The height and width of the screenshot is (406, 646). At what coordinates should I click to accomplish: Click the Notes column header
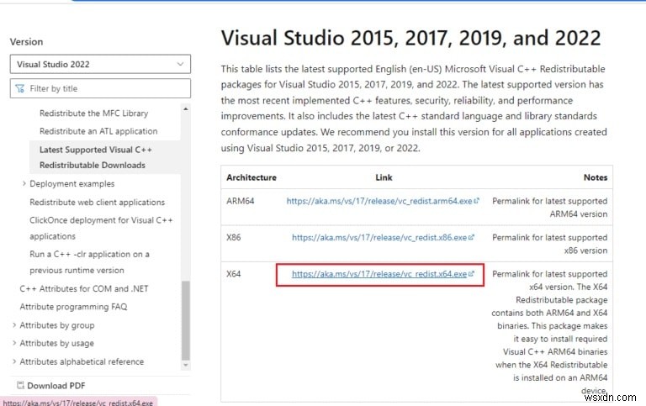(x=596, y=177)
